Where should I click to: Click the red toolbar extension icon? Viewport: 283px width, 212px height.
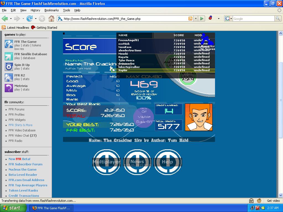click(210, 18)
